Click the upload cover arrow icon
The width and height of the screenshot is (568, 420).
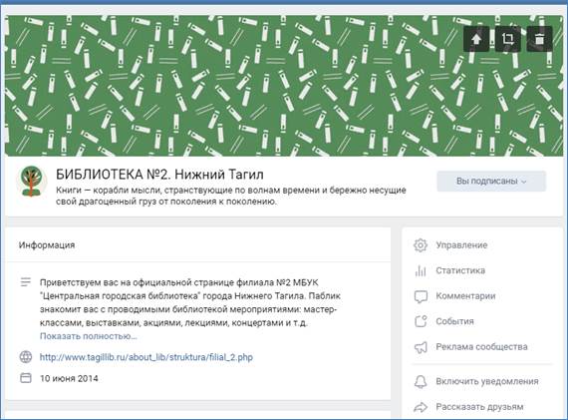click(x=476, y=39)
